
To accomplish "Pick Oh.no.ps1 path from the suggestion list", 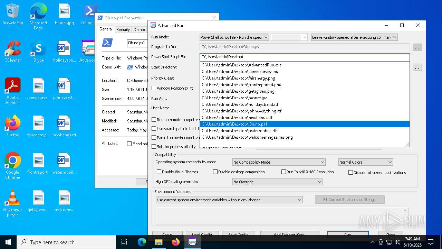I will (305, 124).
